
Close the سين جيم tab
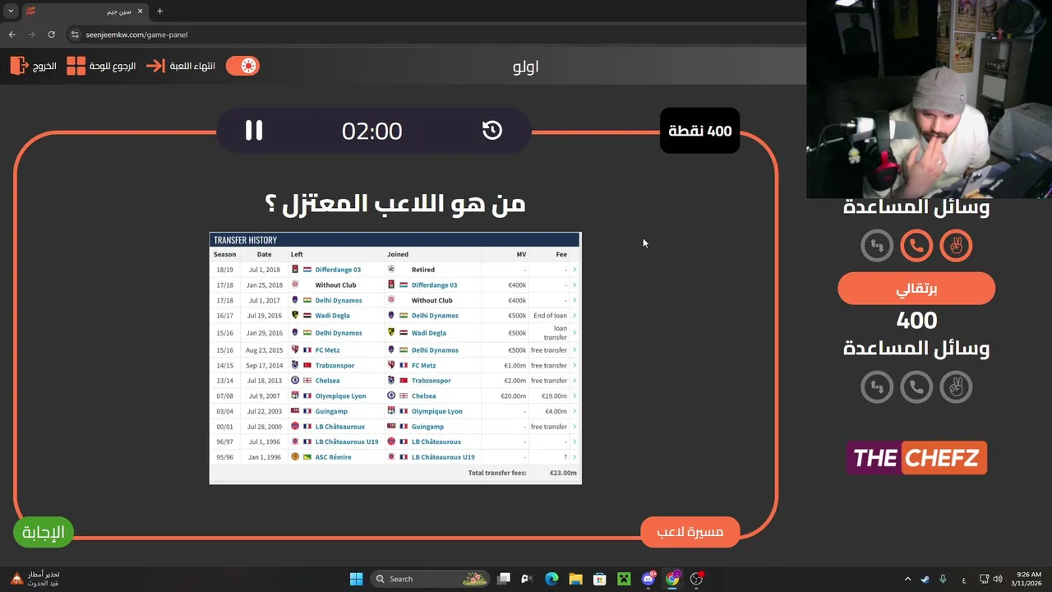pos(139,12)
